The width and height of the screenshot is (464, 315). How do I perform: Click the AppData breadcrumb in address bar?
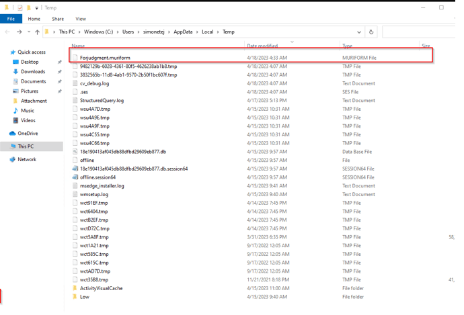tap(184, 32)
